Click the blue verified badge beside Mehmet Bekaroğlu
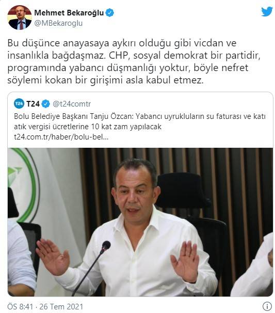Viewport: 275px width, 313px height. coord(110,13)
